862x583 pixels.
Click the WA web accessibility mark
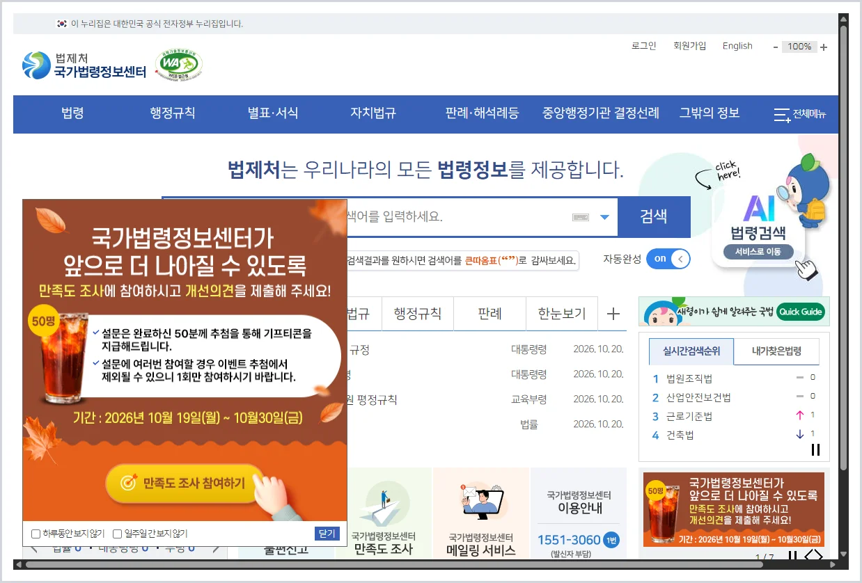point(178,65)
